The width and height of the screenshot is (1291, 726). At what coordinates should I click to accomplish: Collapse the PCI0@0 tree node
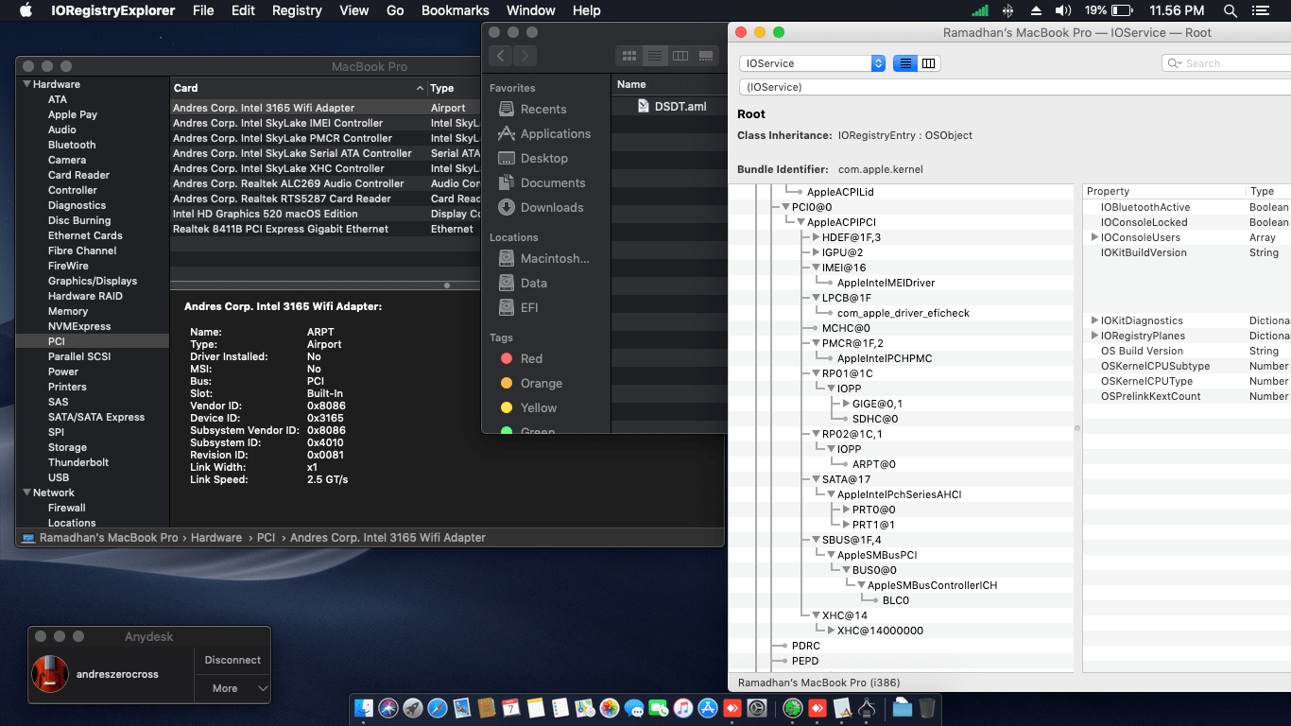pos(785,207)
